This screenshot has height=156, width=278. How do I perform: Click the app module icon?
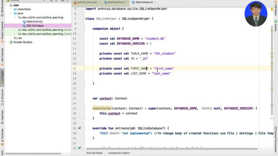tap(11, 5)
